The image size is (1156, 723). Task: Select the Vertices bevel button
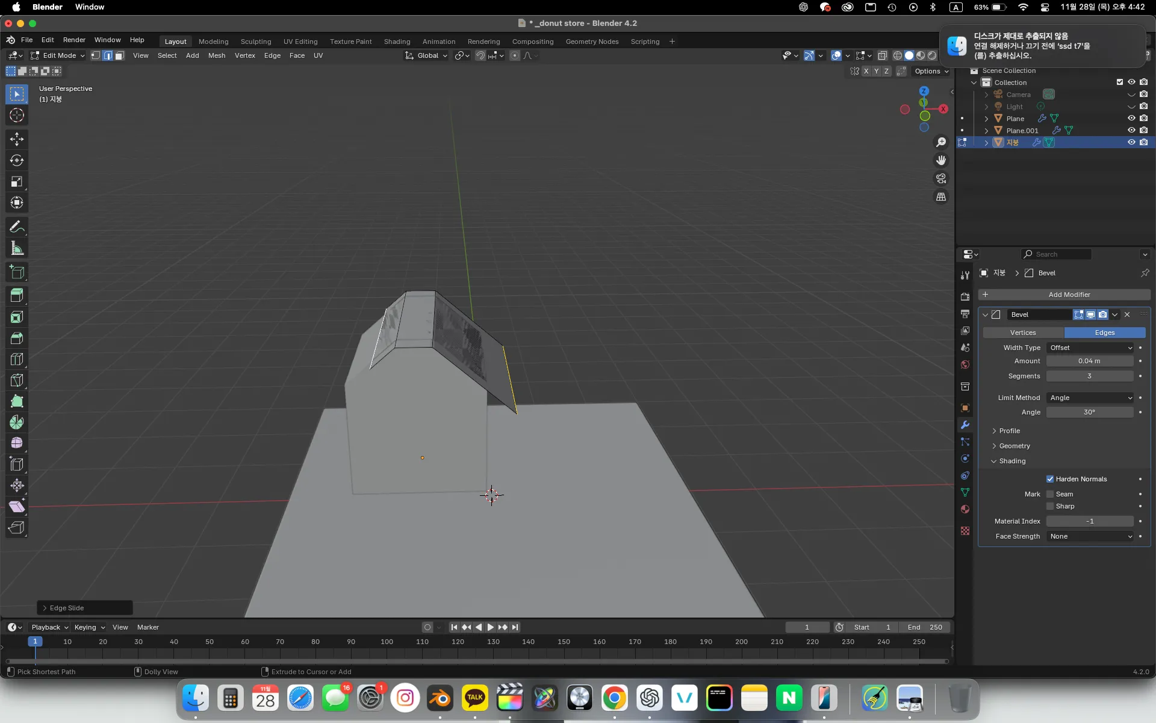(1023, 333)
